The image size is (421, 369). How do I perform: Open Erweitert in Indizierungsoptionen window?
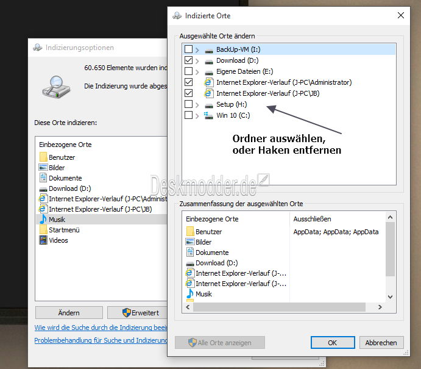click(137, 312)
